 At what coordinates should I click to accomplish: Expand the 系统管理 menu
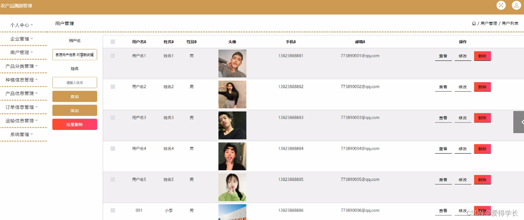(x=22, y=134)
